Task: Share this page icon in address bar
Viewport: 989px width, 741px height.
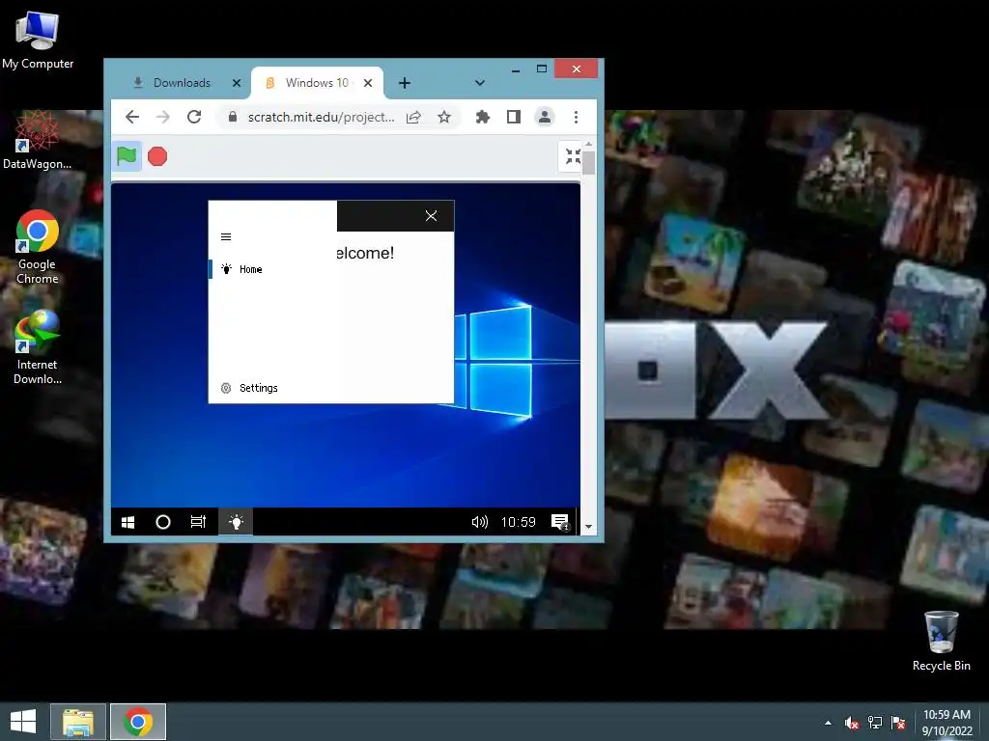Action: [x=413, y=117]
